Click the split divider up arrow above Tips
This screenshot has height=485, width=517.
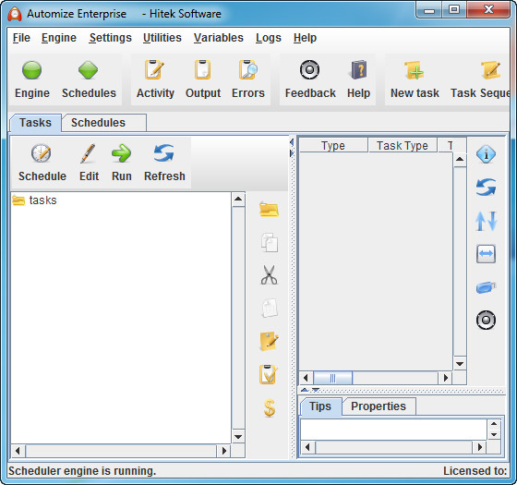305,390
